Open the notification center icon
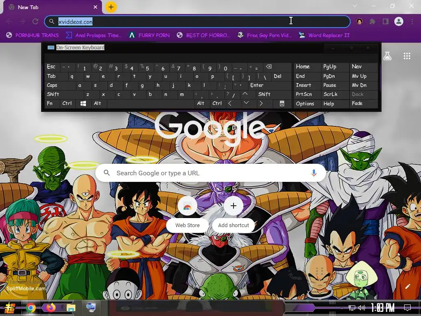The width and height of the screenshot is (421, 316). [407, 308]
